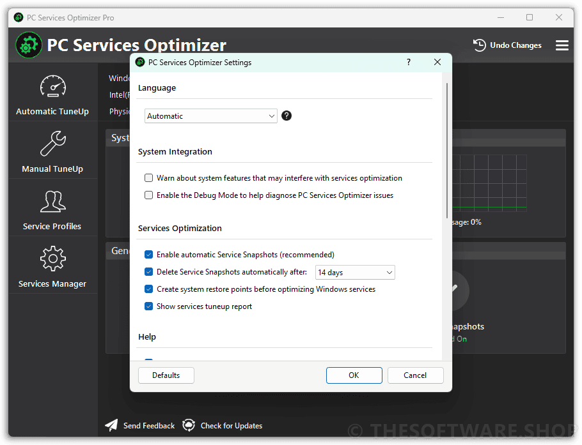Click the language help question mark icon
Image resolution: width=582 pixels, height=445 pixels.
point(287,116)
